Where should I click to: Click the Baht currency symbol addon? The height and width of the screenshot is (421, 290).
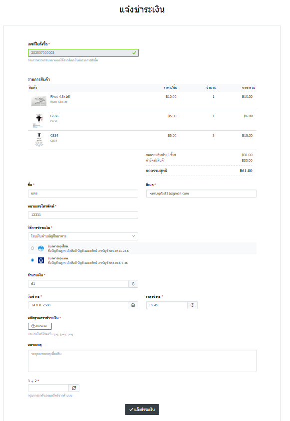click(x=133, y=284)
